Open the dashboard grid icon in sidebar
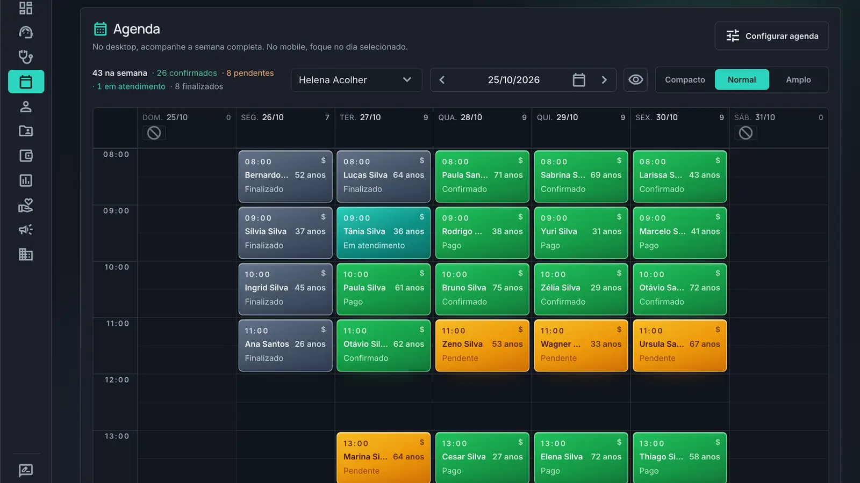The image size is (860, 483). (x=26, y=8)
